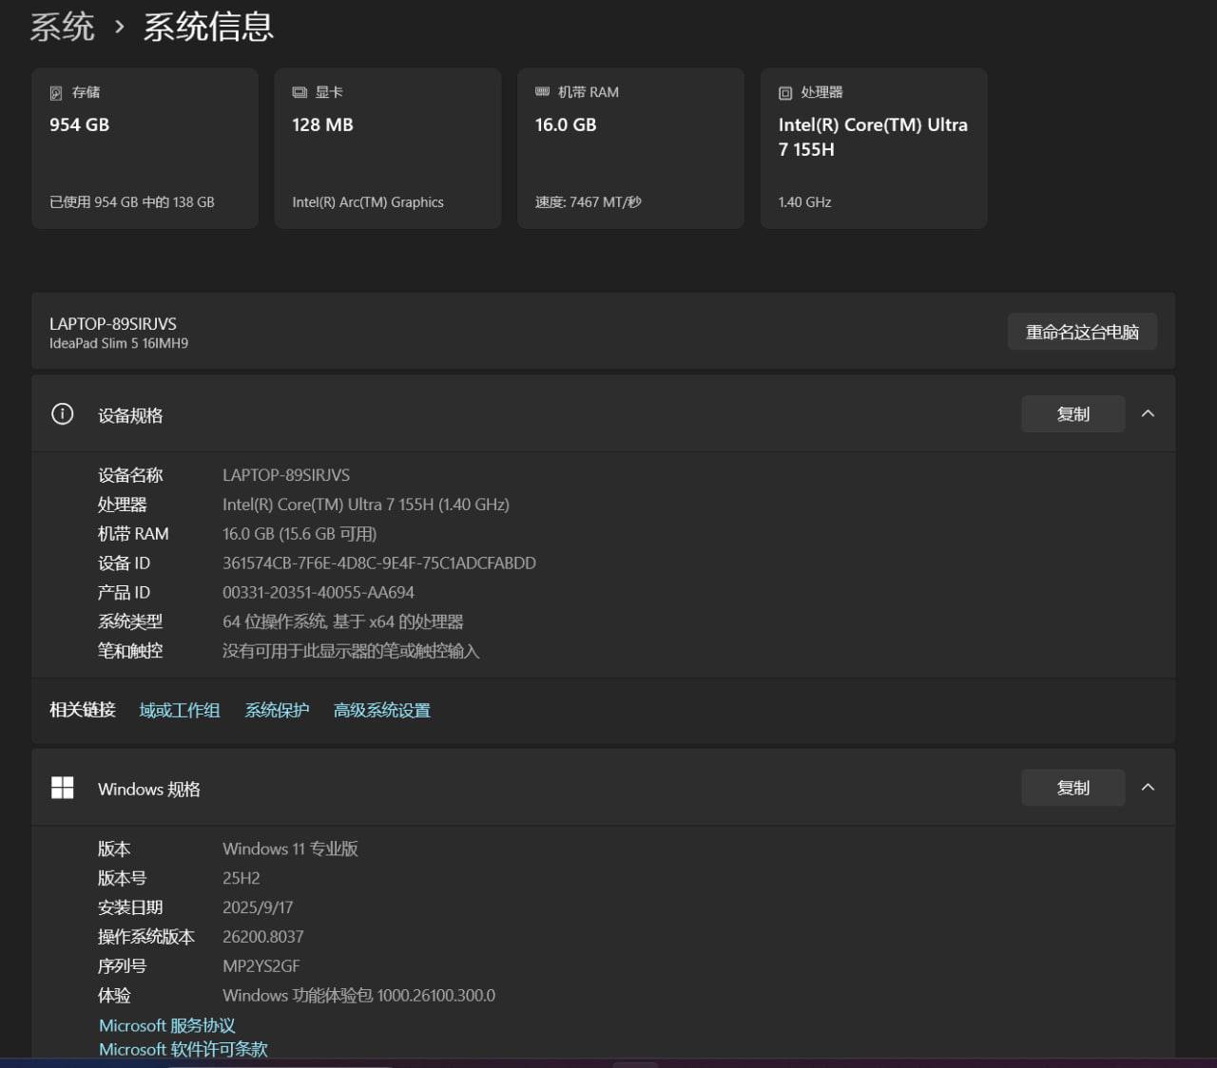Click the storage icon in the 存储 card

[x=56, y=93]
